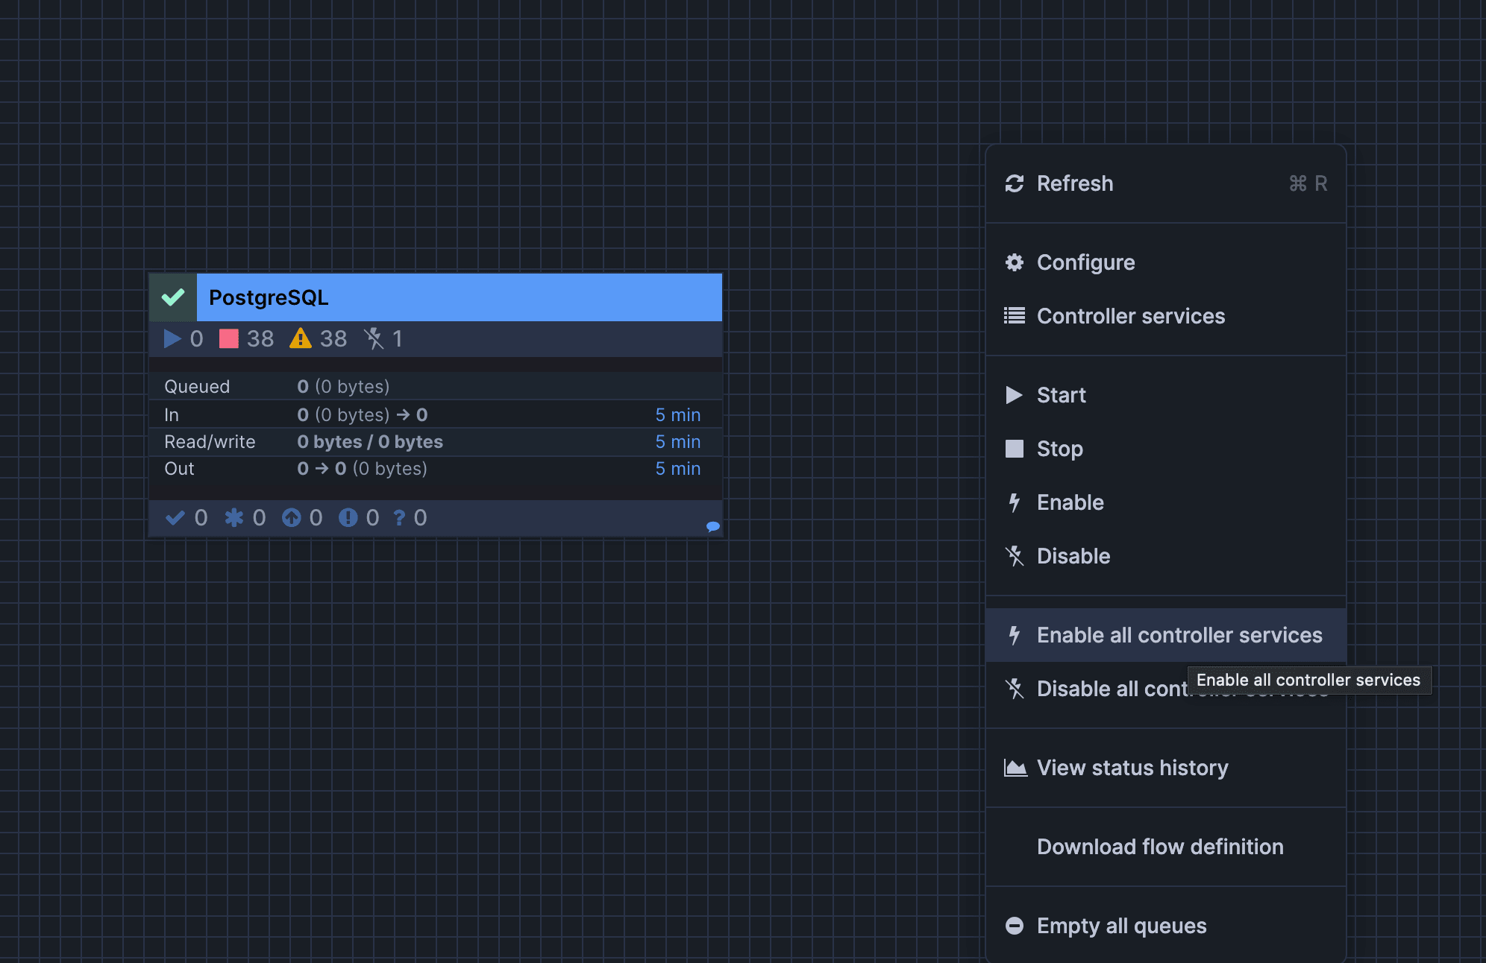
Task: Click '5 min' in the Read/write row
Action: (678, 442)
